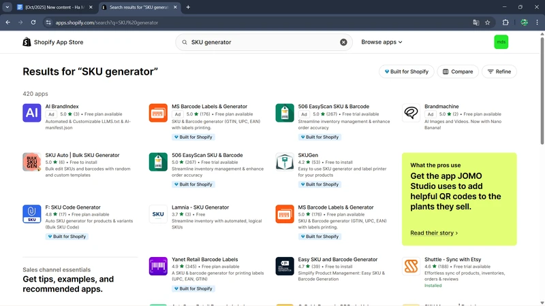Open the Refine filters panel

pyautogui.click(x=499, y=71)
